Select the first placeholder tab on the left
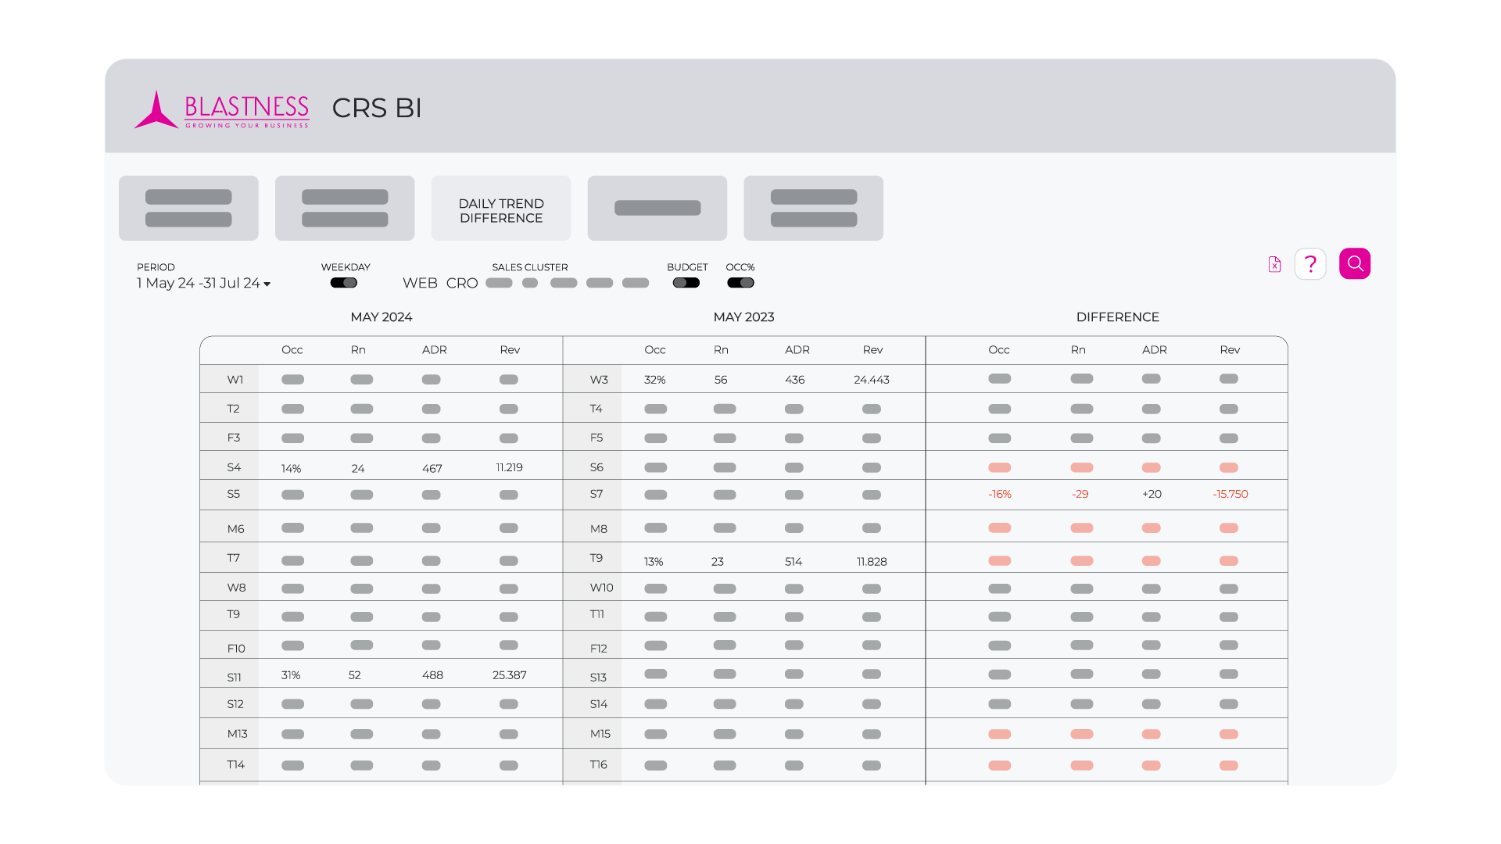The width and height of the screenshot is (1501, 844). pyautogui.click(x=188, y=208)
